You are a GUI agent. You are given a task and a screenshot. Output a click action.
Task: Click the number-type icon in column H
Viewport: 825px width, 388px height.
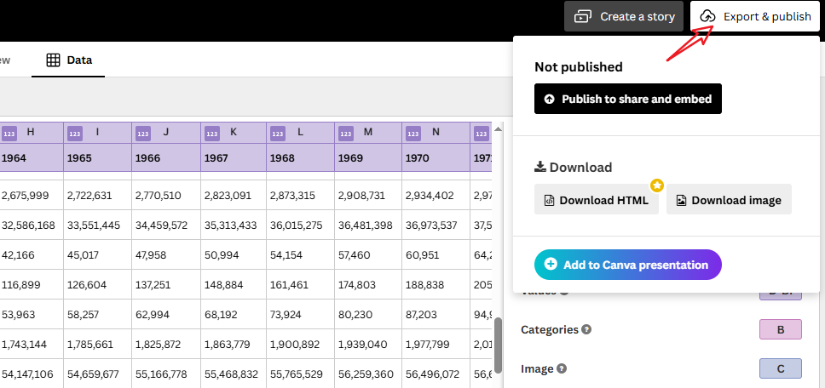pos(9,133)
